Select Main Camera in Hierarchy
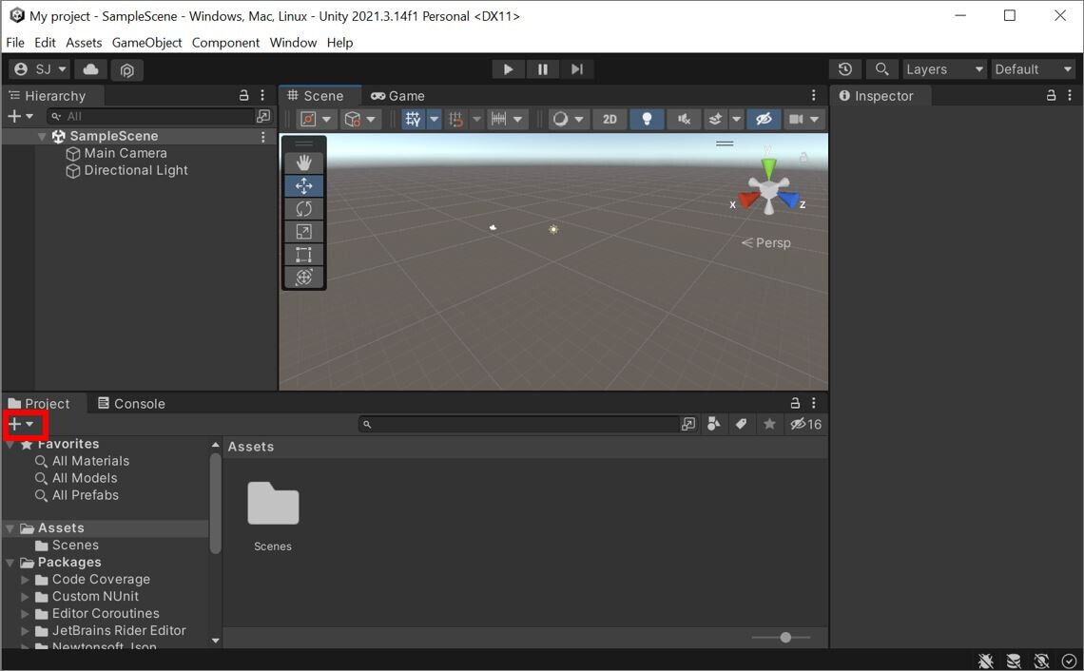Viewport: 1084px width, 671px height. coord(126,153)
